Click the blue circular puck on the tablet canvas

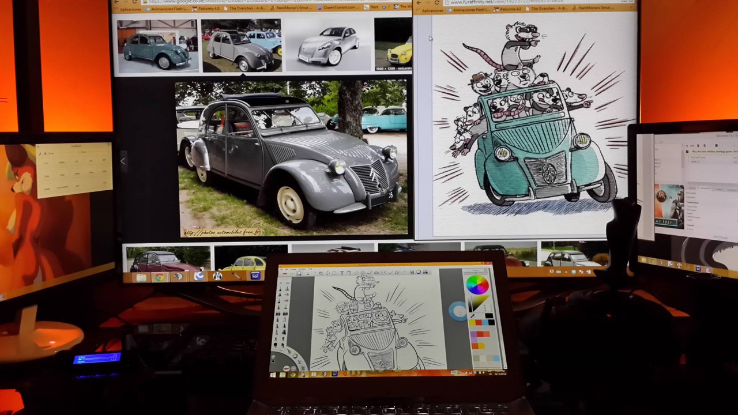tap(459, 311)
